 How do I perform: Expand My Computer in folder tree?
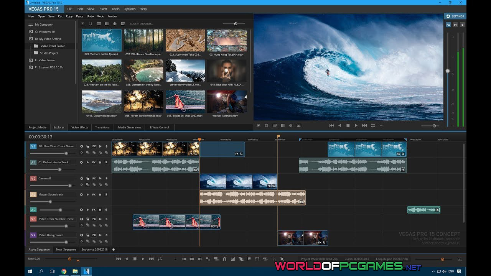click(x=31, y=25)
